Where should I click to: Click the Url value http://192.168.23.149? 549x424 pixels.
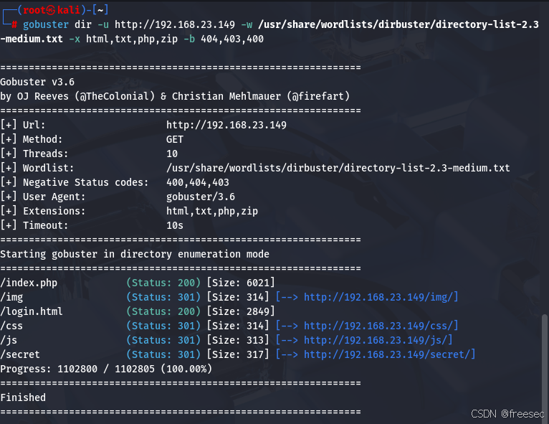[226, 125]
